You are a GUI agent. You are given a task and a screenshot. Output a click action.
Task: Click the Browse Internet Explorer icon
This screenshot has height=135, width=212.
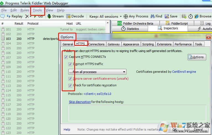[x=197, y=16]
